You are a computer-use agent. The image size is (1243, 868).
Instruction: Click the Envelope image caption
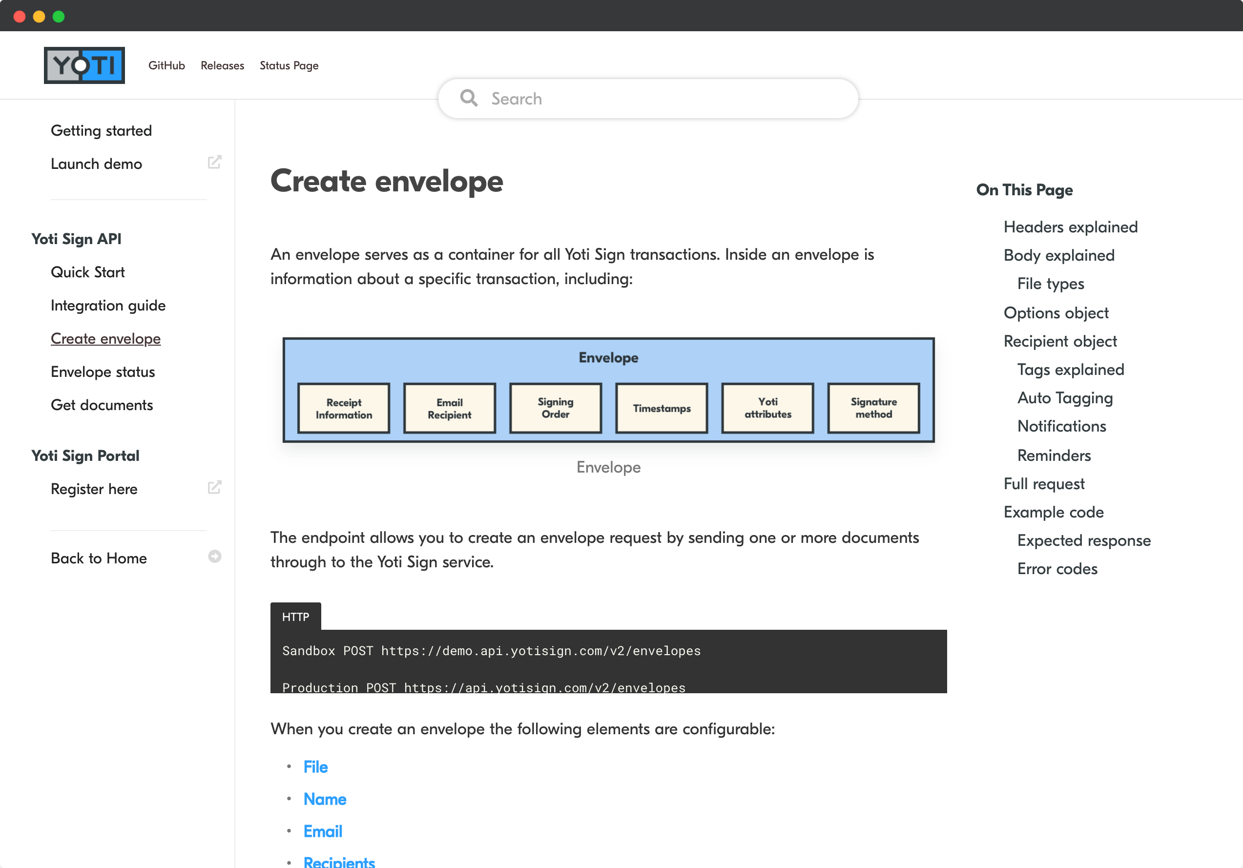coord(608,467)
